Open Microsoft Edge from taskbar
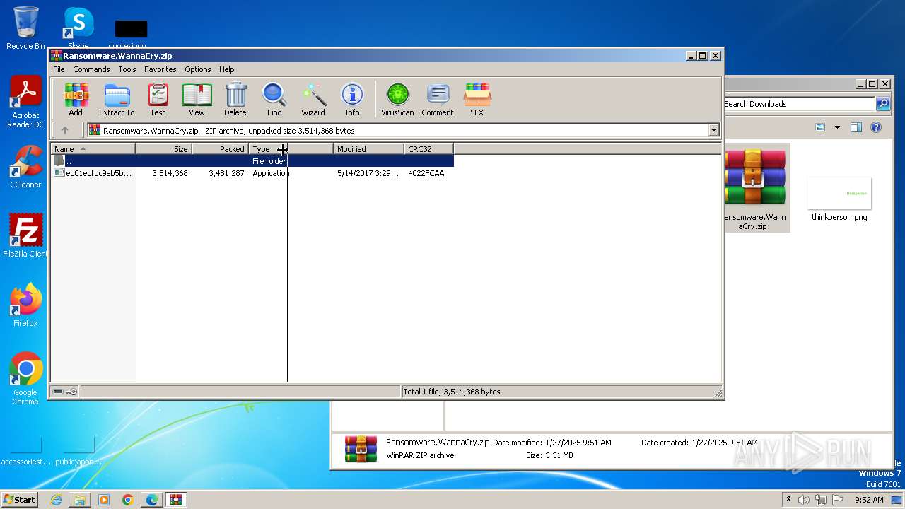Screen dimensions: 905x509 tap(152, 500)
